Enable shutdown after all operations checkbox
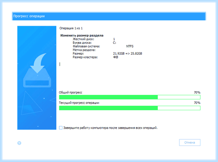The width and height of the screenshot is (218, 162). (x=61, y=128)
